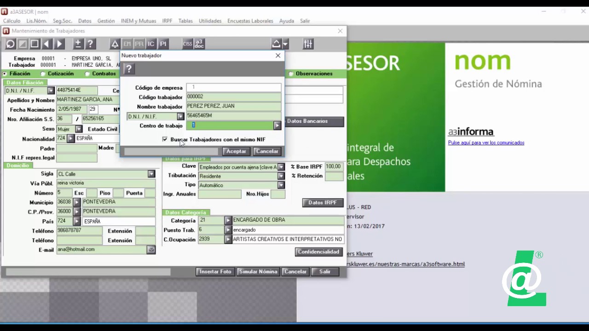The image size is (589, 331).
Task: Select the Filiación radio option
Action: pyautogui.click(x=5, y=74)
